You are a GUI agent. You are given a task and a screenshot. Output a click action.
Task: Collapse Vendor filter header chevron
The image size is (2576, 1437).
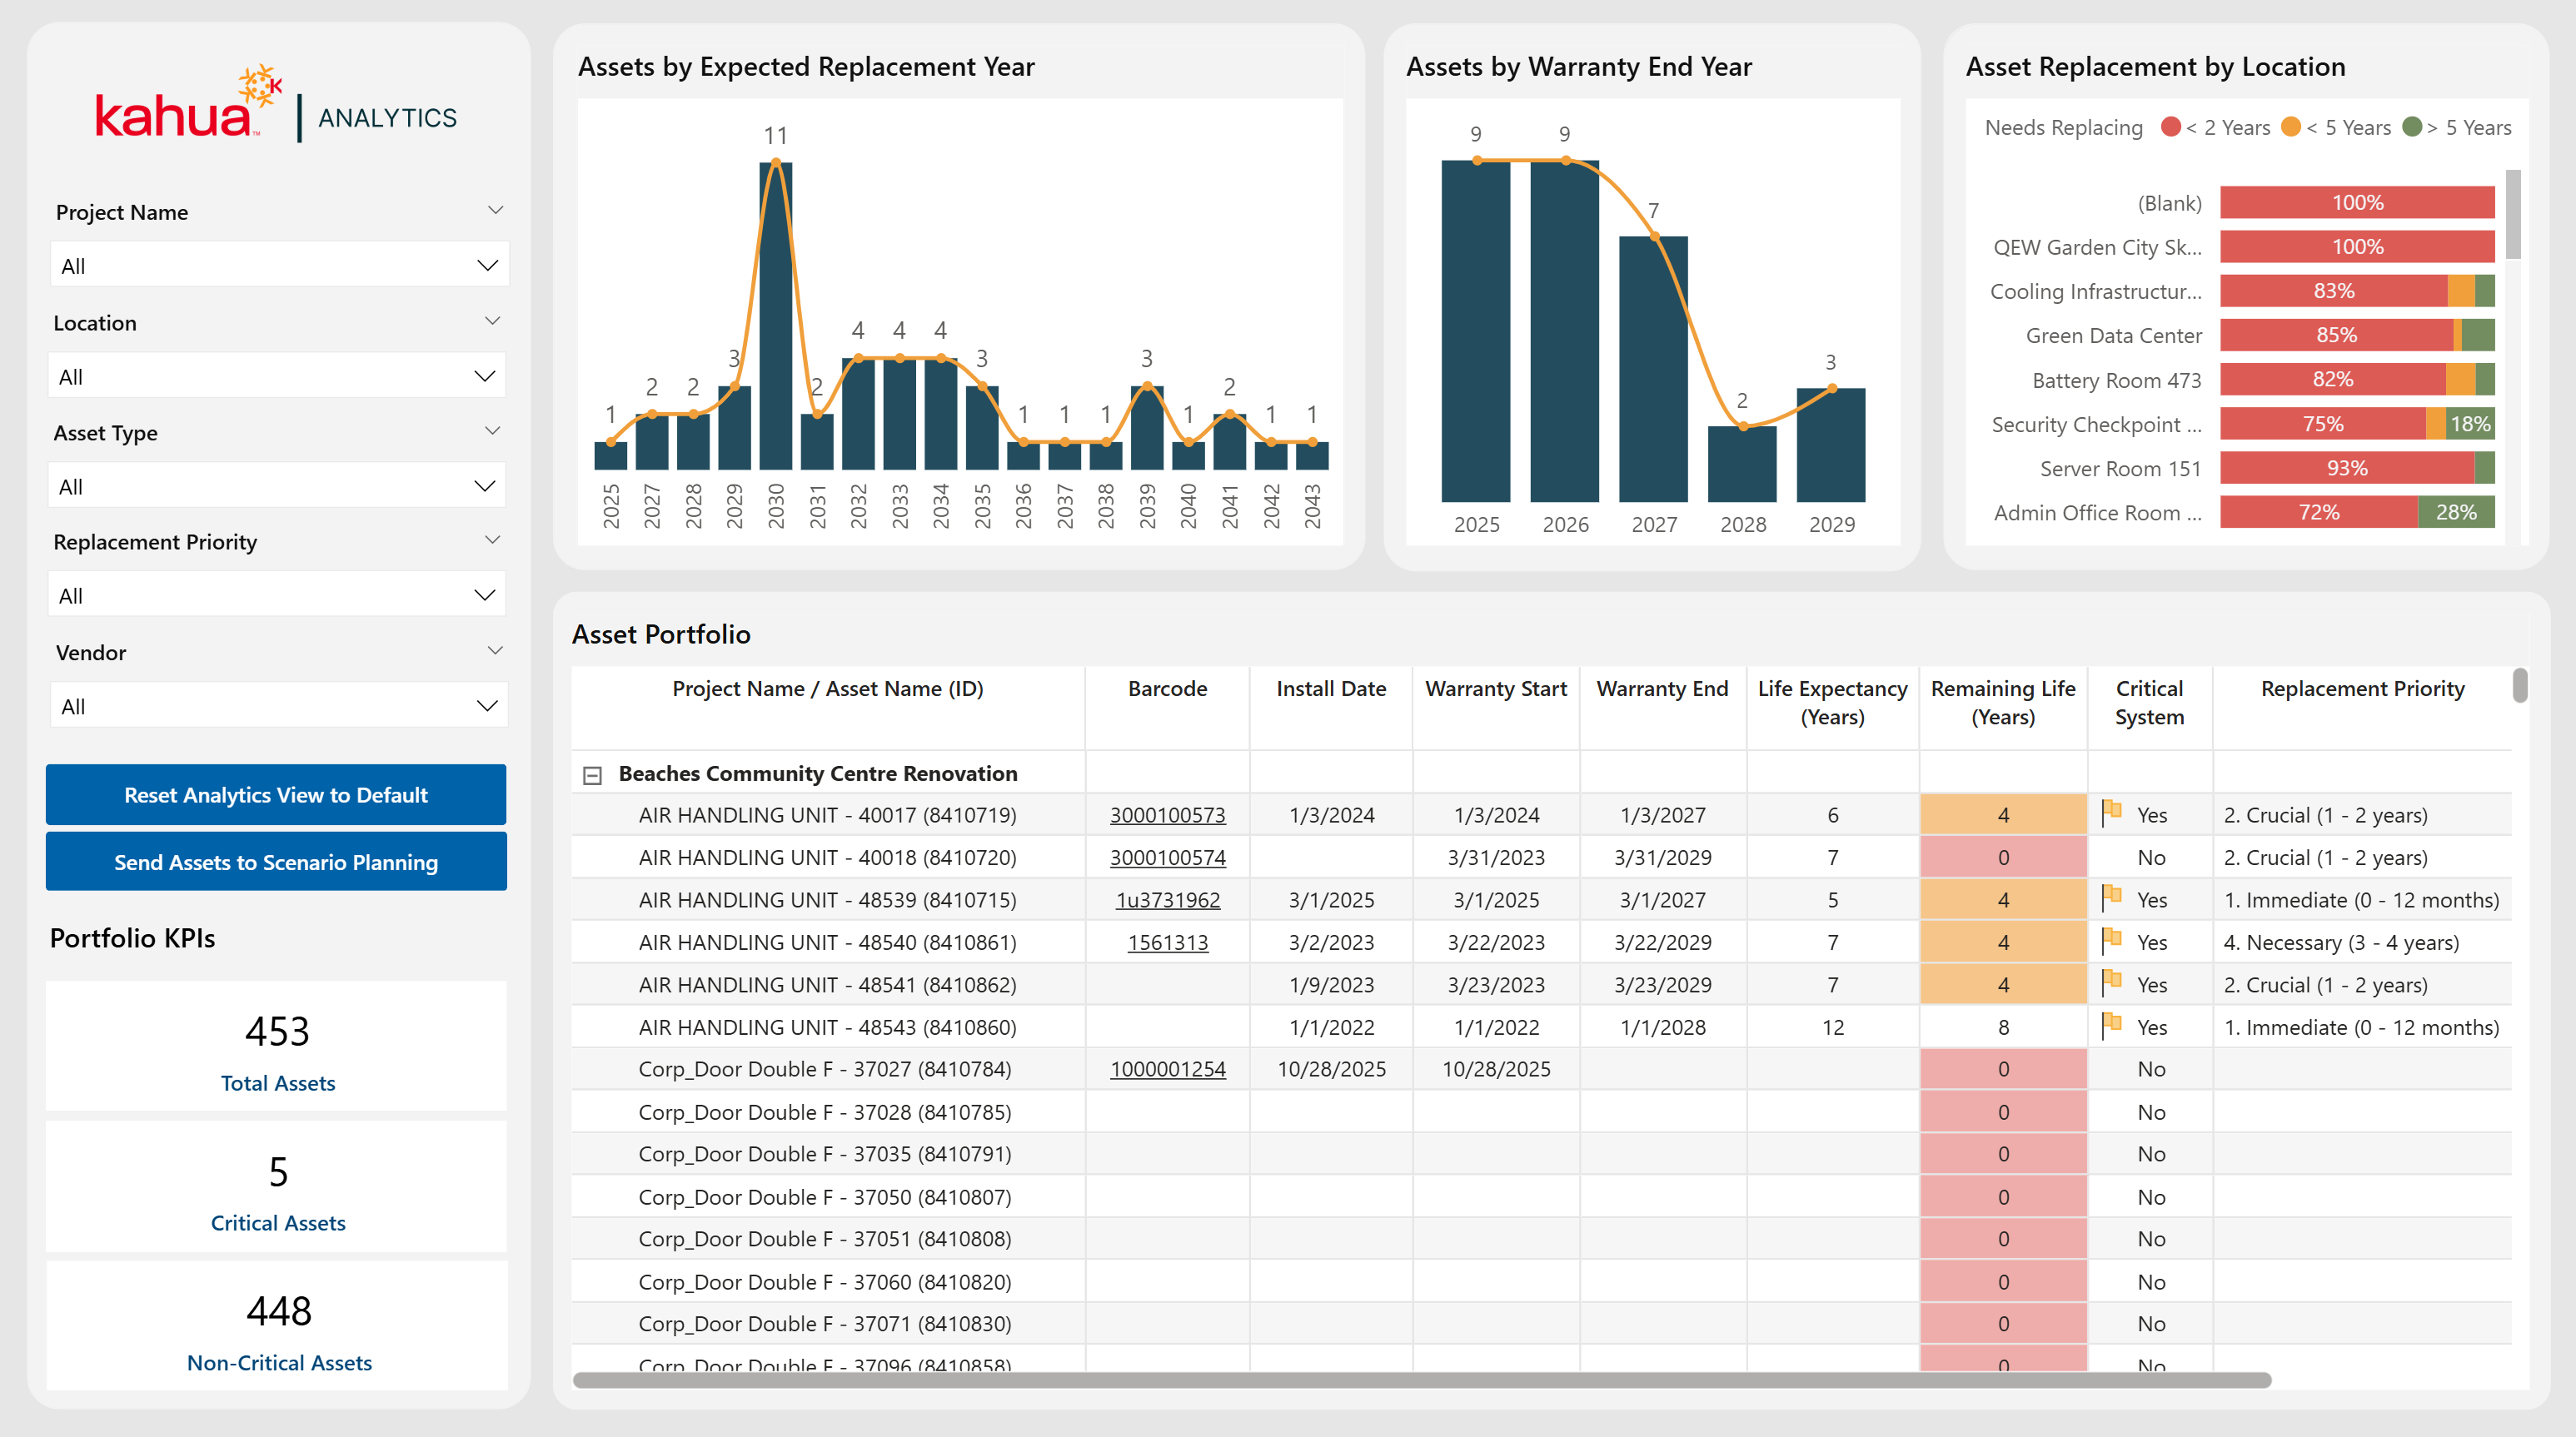(495, 650)
